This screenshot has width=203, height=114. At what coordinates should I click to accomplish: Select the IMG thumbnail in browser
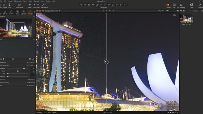click(187, 18)
